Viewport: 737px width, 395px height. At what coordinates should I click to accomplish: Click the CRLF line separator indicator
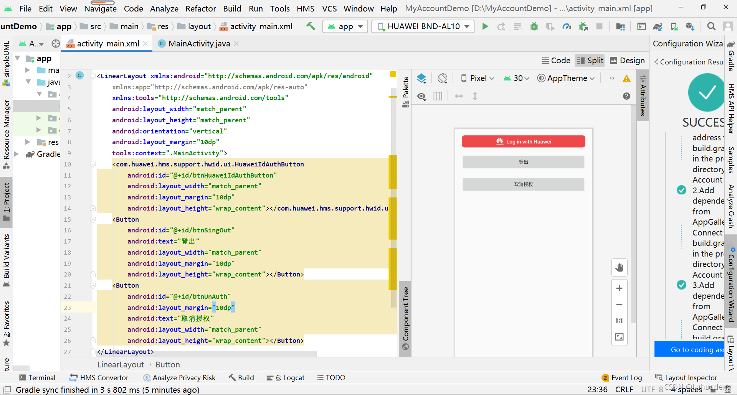coord(624,390)
